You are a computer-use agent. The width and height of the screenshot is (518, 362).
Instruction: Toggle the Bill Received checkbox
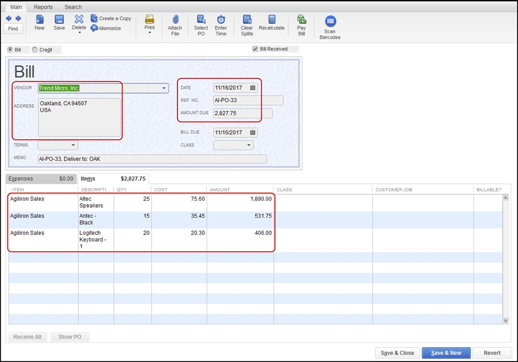[x=255, y=49]
